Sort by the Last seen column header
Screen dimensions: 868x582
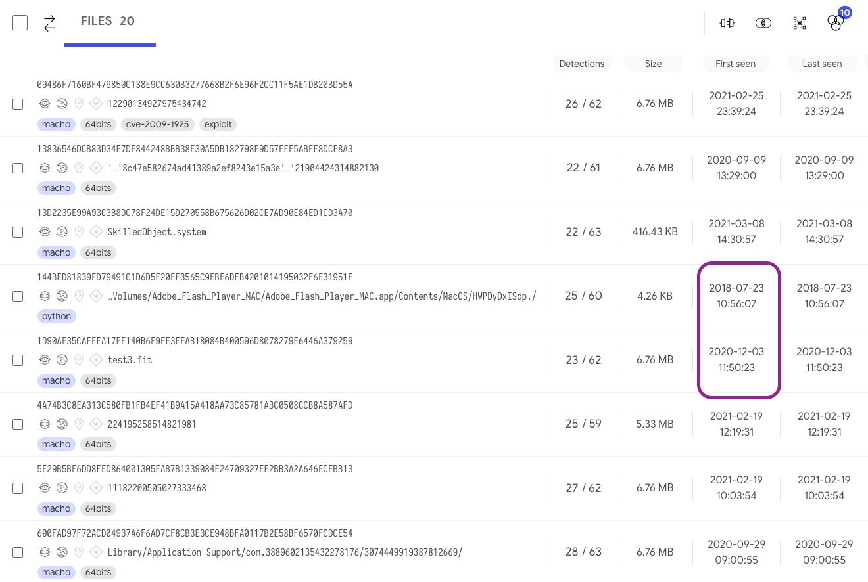pyautogui.click(x=822, y=64)
